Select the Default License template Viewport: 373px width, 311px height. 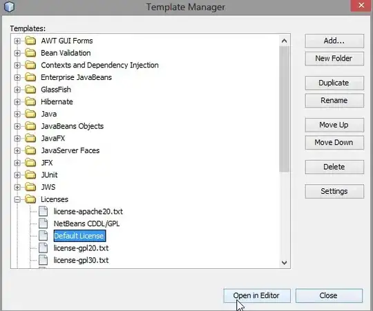(79, 236)
